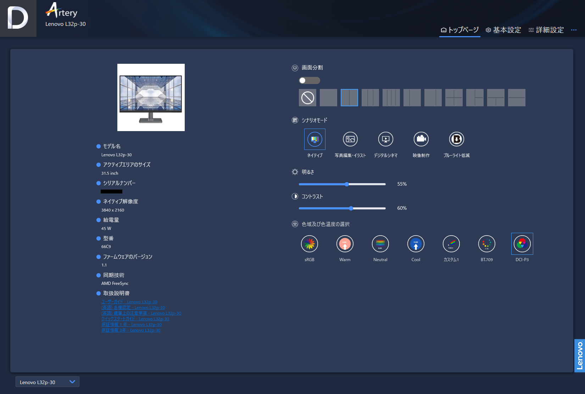Choose the デジタルシネマ scenario mode
This screenshot has height=394, width=585.
(x=385, y=139)
